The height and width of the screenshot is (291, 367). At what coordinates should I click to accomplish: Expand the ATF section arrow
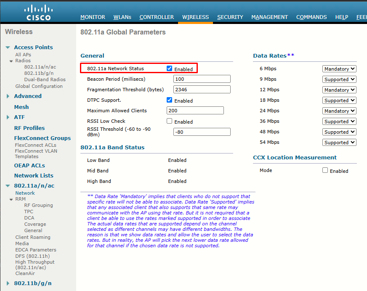point(8,117)
